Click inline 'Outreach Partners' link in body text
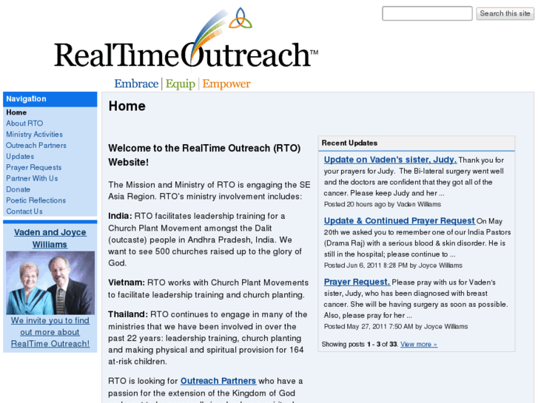 pyautogui.click(x=218, y=381)
